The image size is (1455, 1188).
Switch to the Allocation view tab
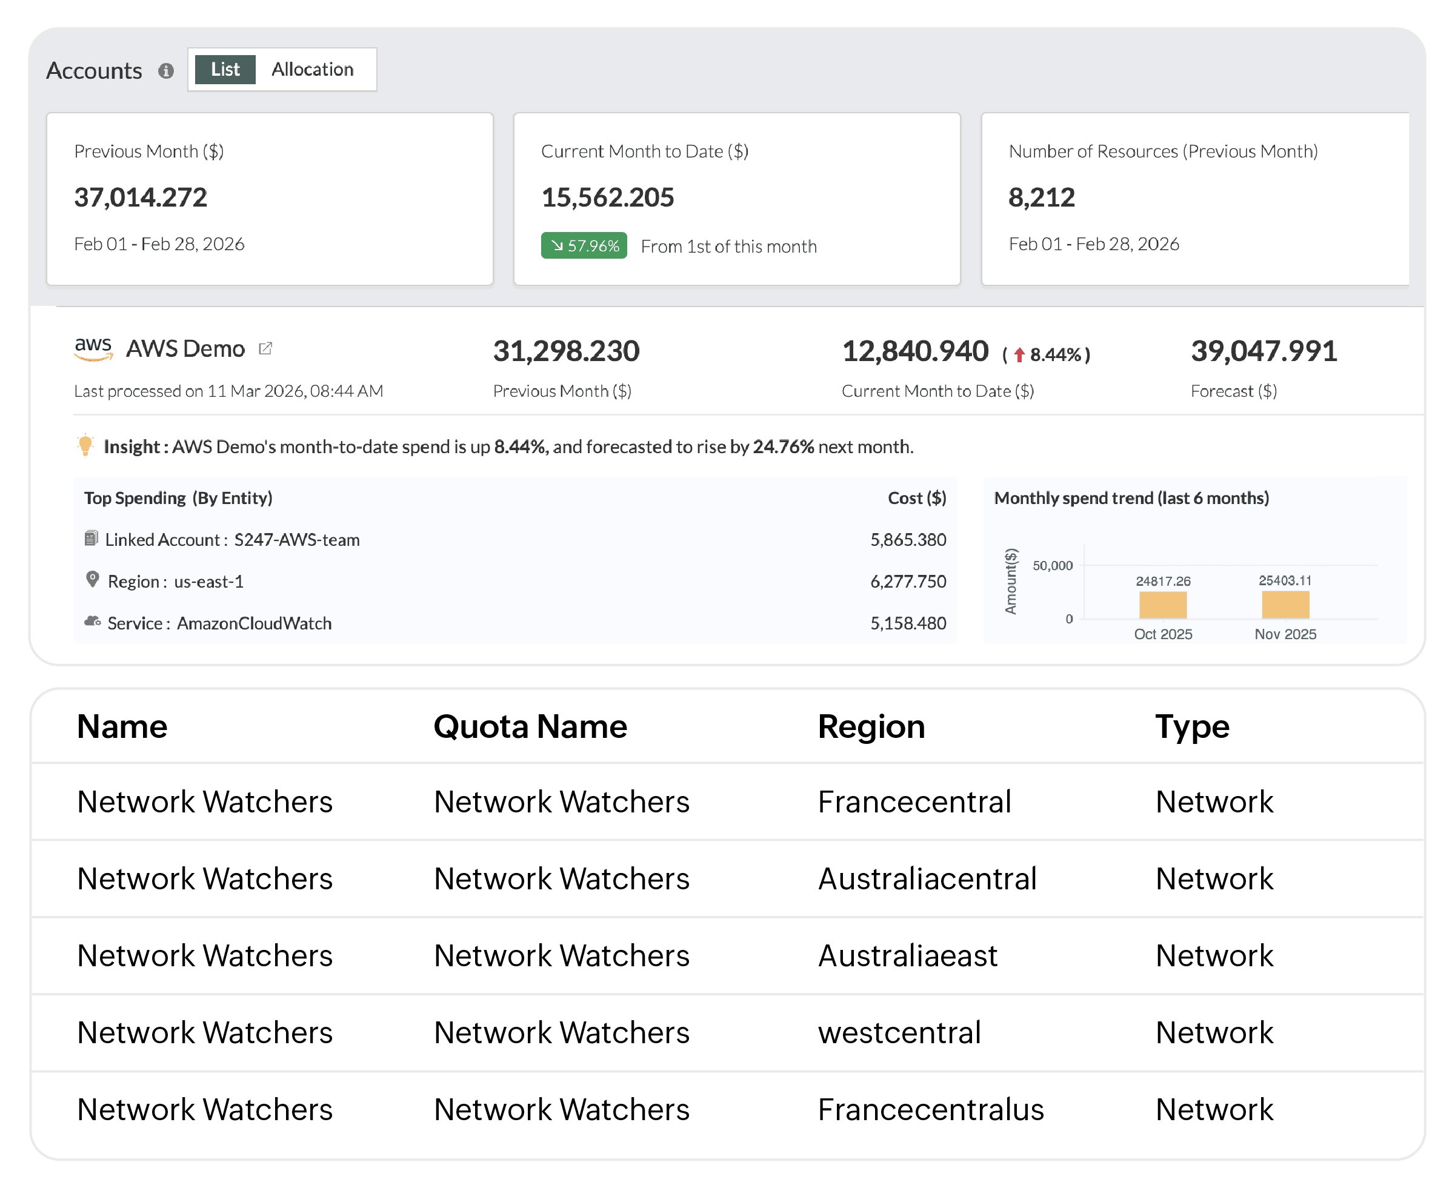(313, 69)
